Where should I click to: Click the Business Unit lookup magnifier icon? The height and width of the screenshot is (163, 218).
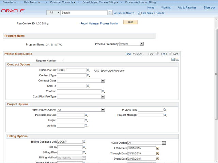click(x=88, y=71)
